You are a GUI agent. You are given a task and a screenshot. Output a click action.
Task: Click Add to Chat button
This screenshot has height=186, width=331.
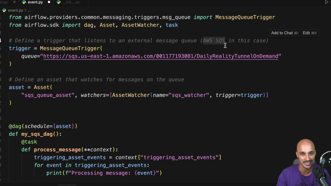284,33
